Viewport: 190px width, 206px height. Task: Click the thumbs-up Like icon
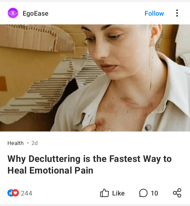tap(104, 193)
